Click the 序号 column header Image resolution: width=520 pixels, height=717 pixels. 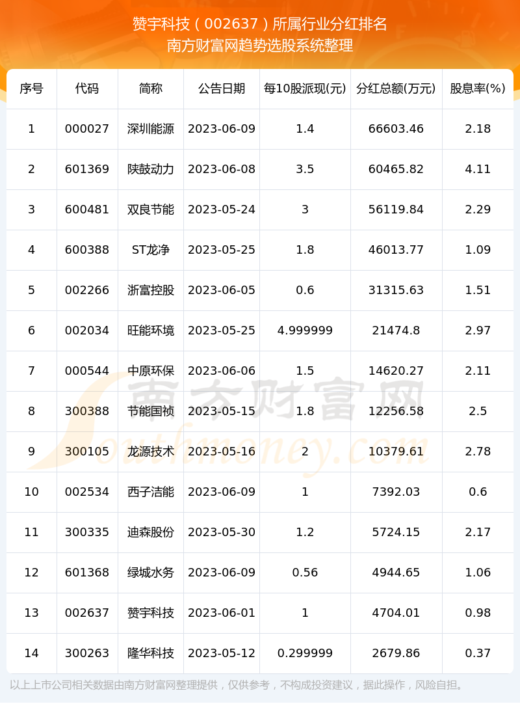point(31,88)
